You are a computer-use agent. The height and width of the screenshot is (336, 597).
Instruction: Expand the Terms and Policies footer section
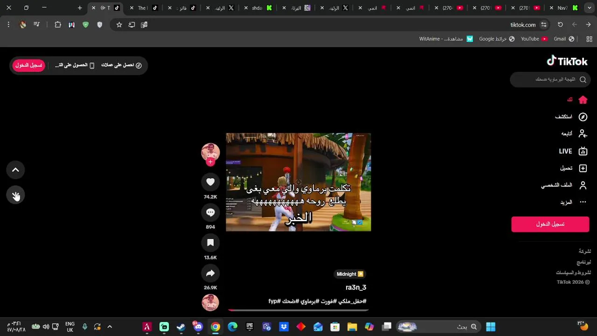click(573, 273)
